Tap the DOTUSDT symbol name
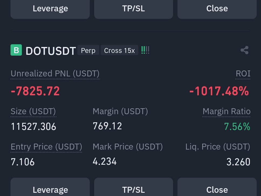Screen dimensions: 261x196 tap(51, 51)
